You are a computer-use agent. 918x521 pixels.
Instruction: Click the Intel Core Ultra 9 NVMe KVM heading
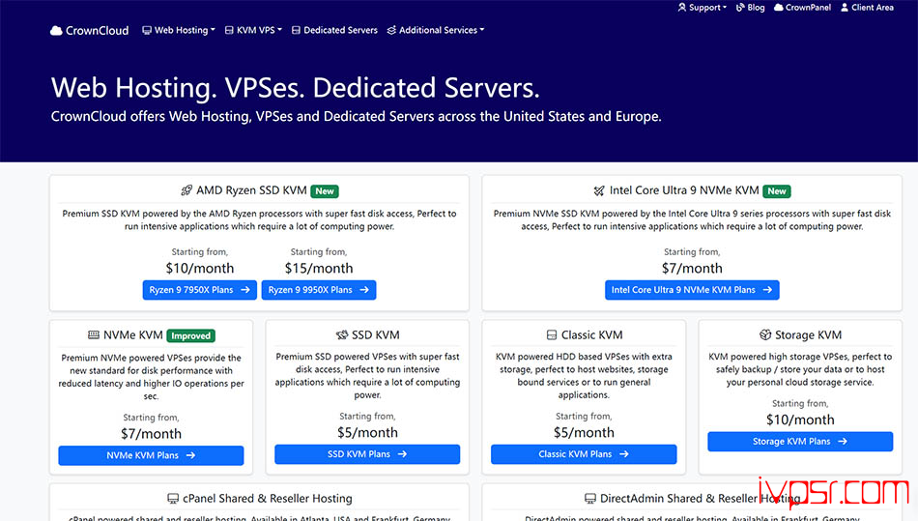[x=684, y=190]
